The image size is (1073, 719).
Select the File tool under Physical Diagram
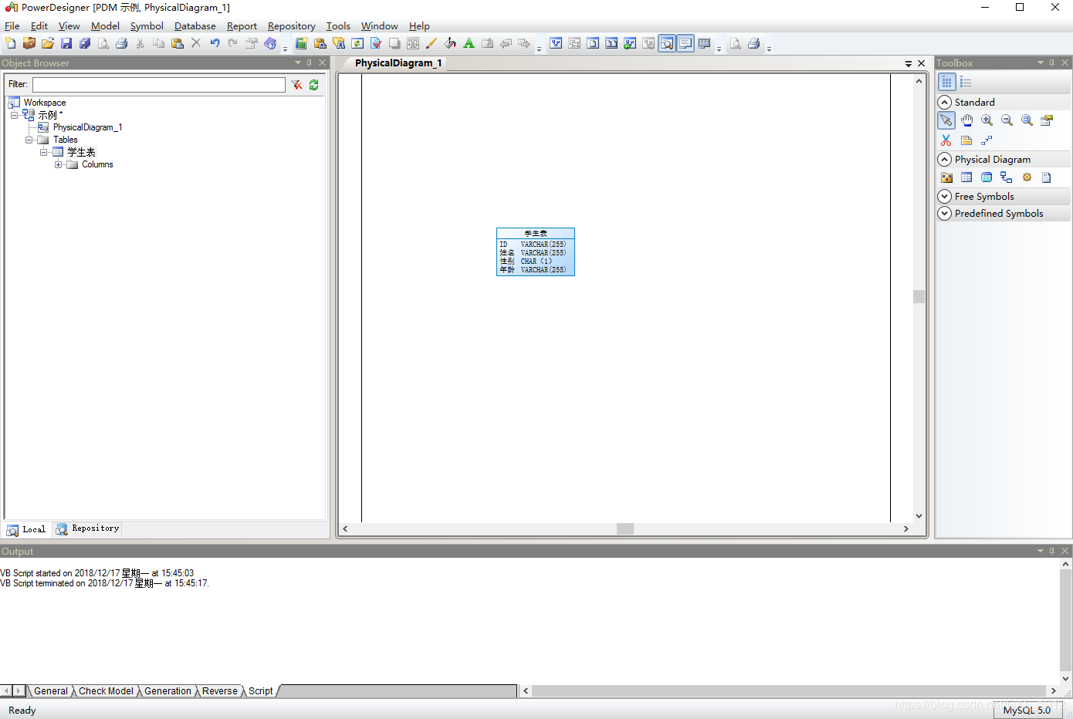tap(1047, 177)
